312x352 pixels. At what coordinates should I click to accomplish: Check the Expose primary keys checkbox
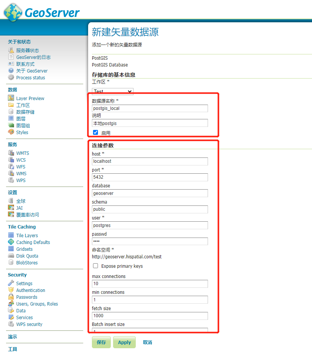pyautogui.click(x=96, y=266)
